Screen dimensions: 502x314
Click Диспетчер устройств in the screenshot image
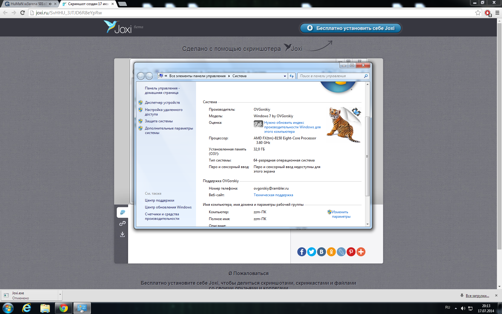(162, 103)
